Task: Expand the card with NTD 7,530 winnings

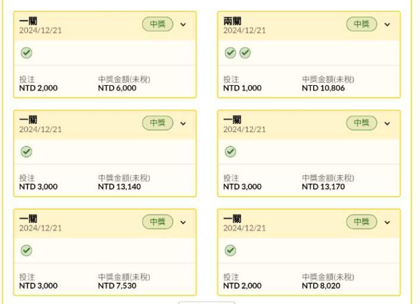Action: point(183,222)
